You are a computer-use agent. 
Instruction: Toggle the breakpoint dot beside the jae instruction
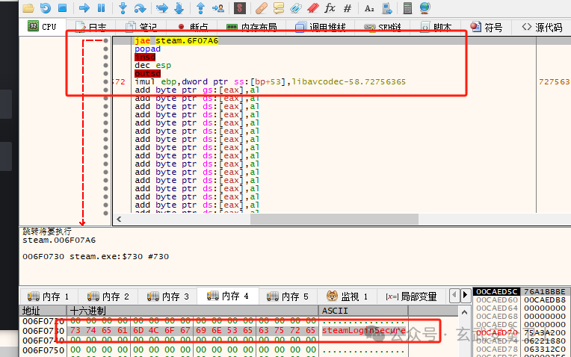105,40
